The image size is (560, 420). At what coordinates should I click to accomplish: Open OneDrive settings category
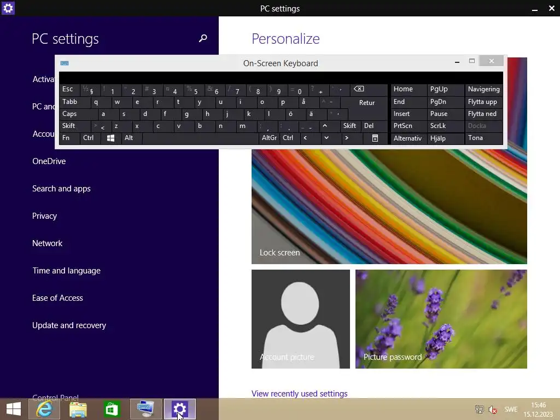click(49, 161)
